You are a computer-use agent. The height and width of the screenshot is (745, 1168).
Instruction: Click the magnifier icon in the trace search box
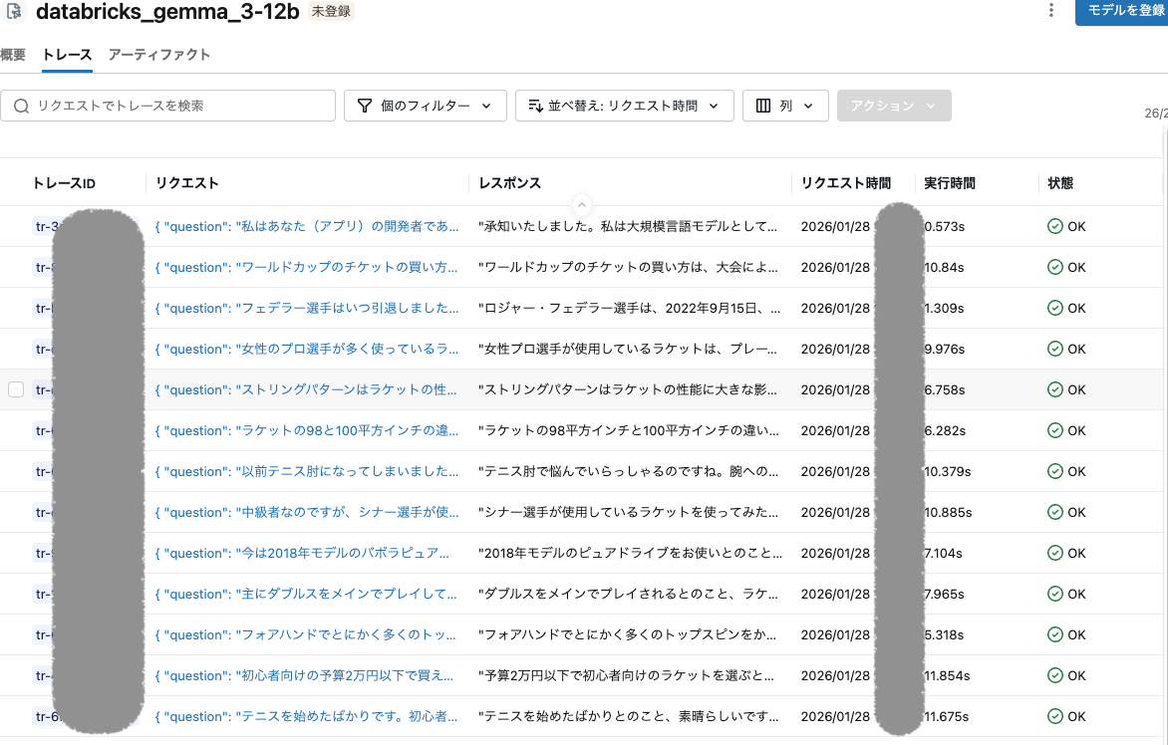pyautogui.click(x=21, y=106)
